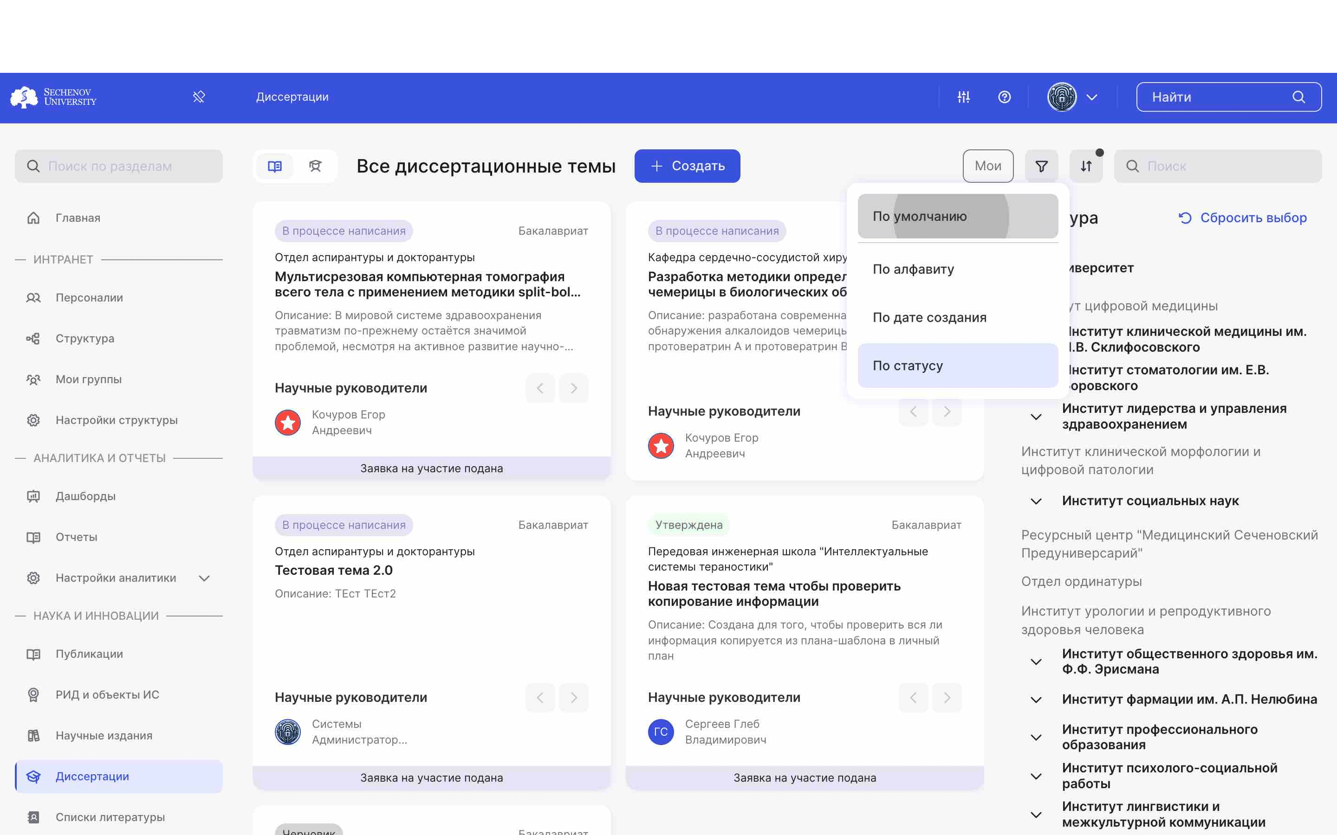This screenshot has height=835, width=1337.
Task: Select sort option По статусу
Action: pyautogui.click(x=957, y=366)
